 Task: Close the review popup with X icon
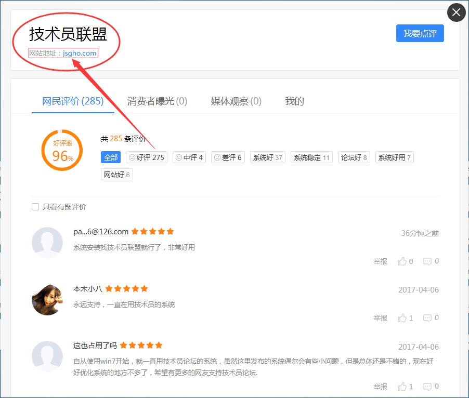click(456, 12)
